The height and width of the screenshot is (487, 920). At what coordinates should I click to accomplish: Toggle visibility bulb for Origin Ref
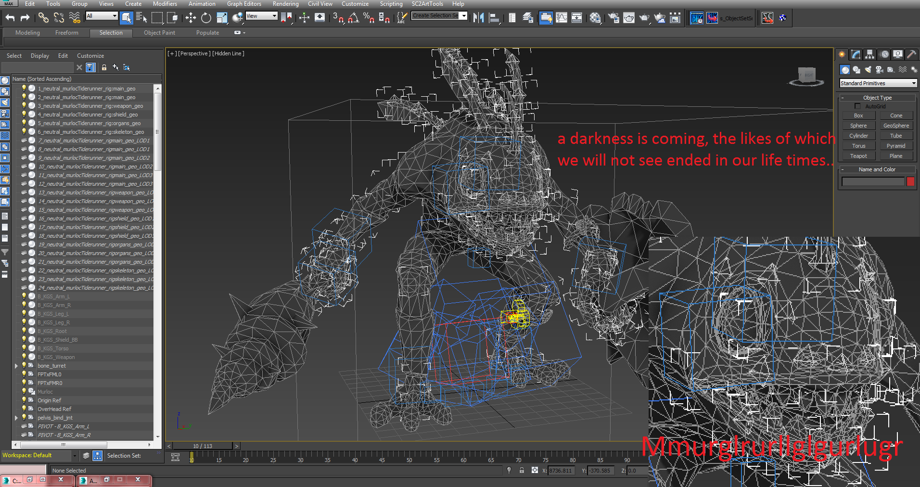pos(24,400)
